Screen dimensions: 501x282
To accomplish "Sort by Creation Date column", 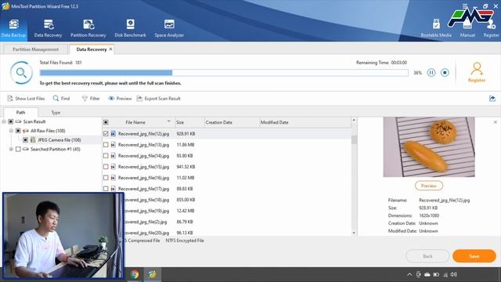I will 232,122.
